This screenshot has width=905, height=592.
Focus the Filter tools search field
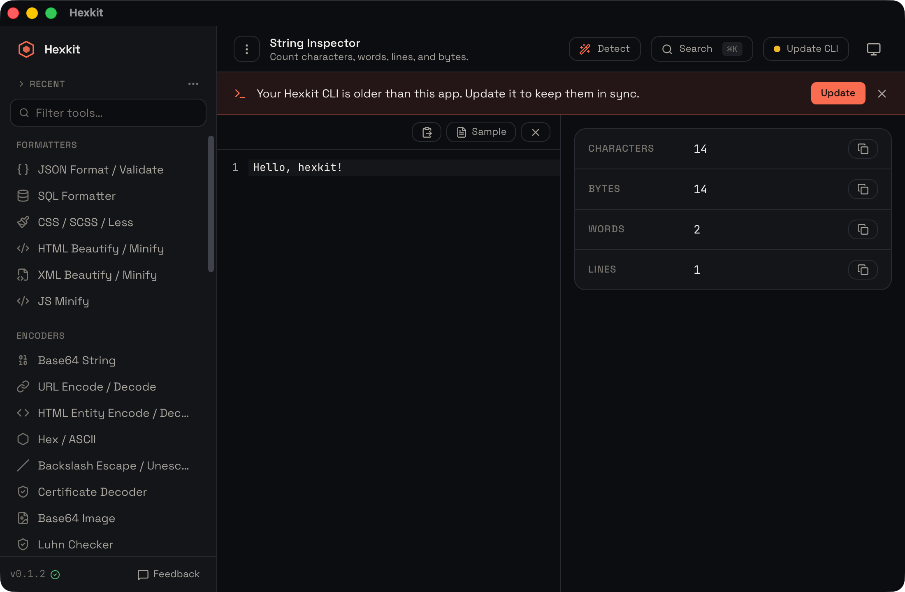108,113
